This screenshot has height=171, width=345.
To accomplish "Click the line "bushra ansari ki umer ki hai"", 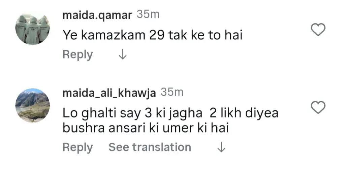I will tap(146, 128).
